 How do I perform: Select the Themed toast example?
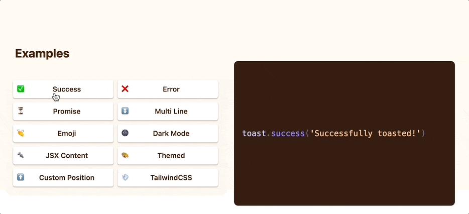pyautogui.click(x=171, y=156)
